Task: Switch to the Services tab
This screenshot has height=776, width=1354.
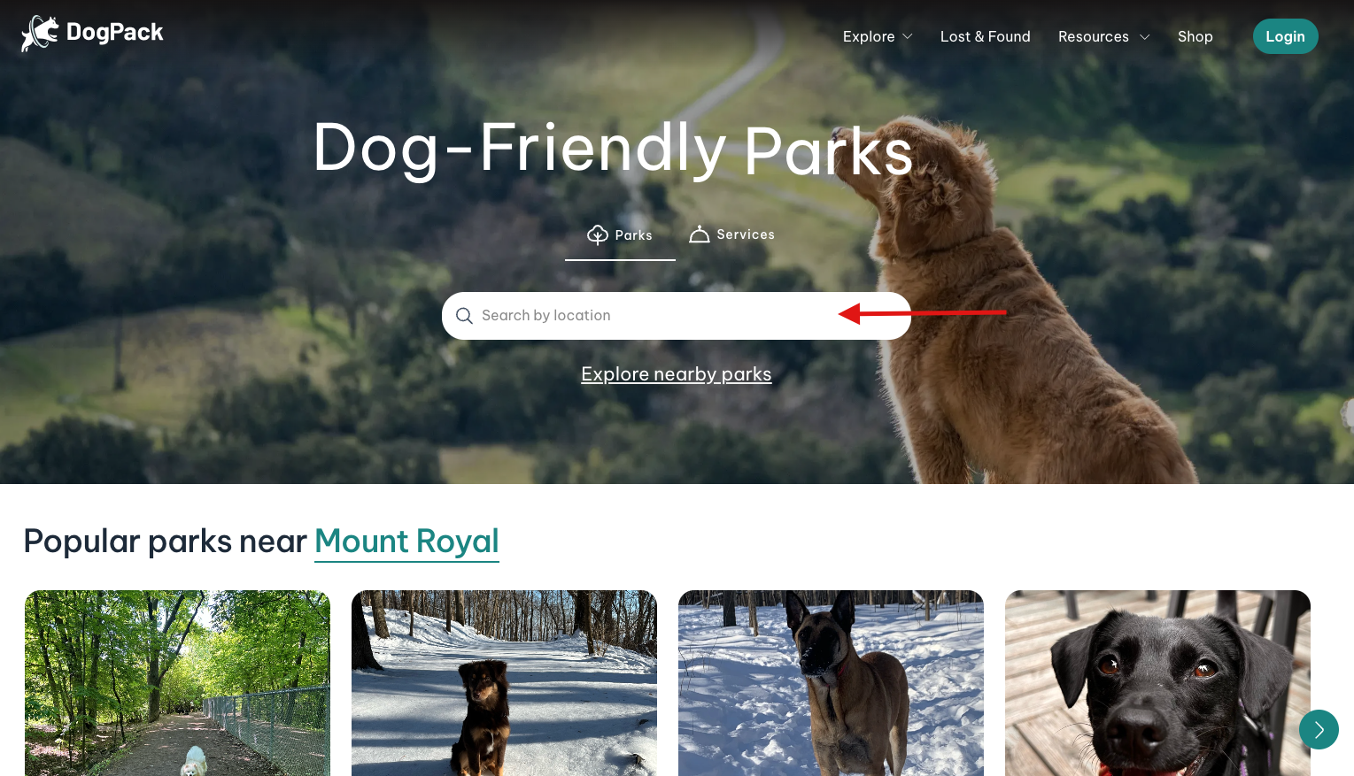Action: (x=732, y=234)
